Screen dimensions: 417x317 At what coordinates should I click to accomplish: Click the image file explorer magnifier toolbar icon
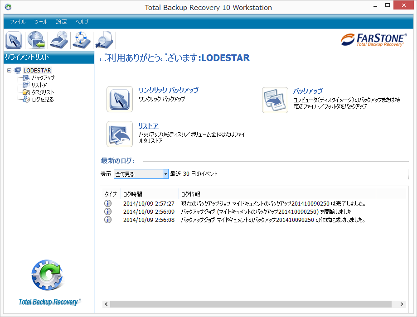coord(103,40)
